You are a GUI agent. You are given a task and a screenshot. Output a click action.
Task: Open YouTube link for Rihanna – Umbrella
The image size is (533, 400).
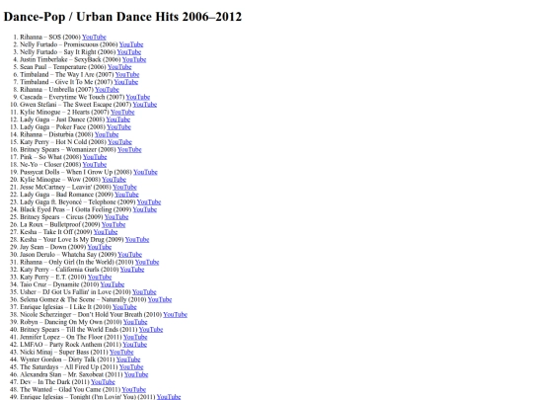[107, 90]
